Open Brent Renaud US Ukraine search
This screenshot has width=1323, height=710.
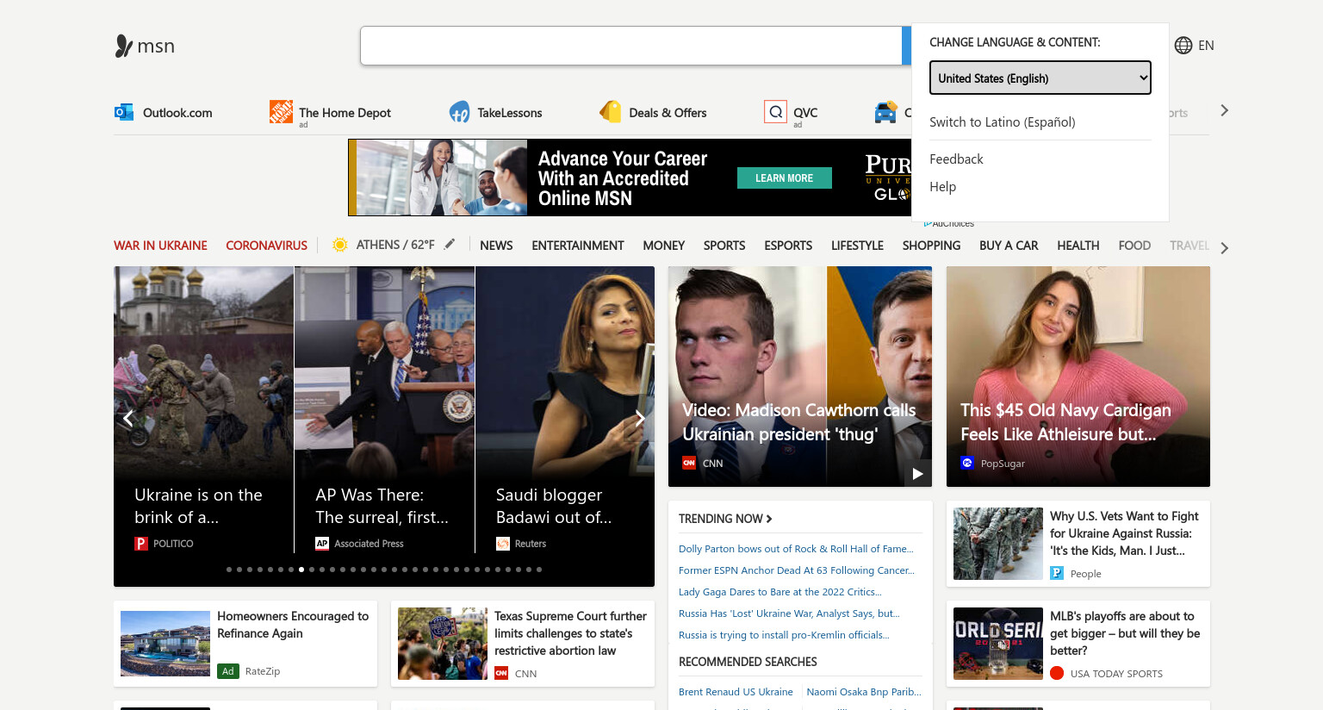736,692
